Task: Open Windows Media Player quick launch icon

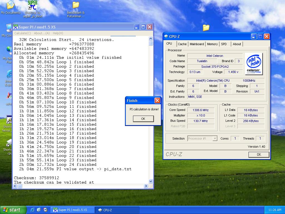Action: (45, 210)
